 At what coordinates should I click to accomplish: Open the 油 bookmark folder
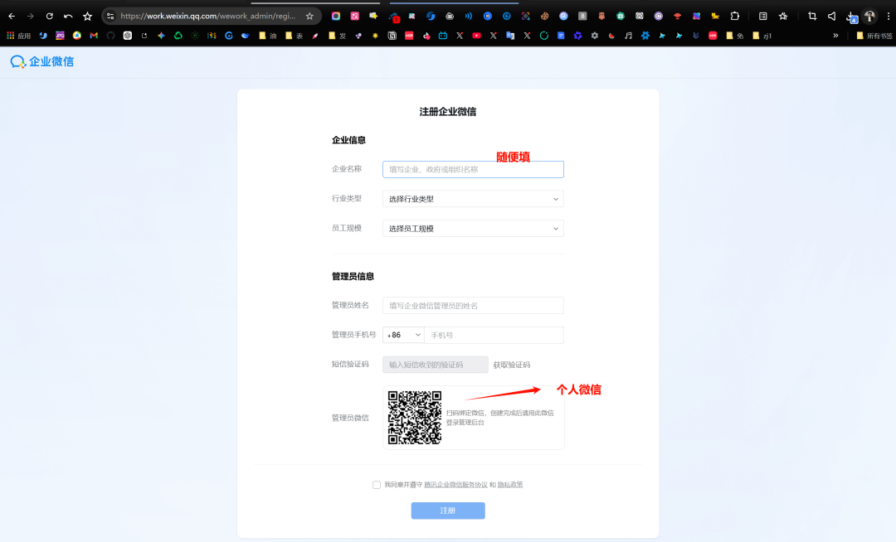268,36
